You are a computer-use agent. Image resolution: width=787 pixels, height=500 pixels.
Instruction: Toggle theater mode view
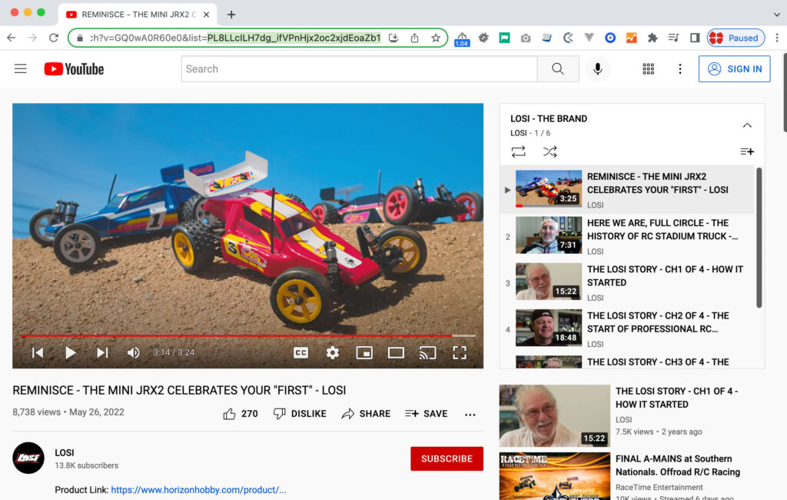click(x=396, y=353)
